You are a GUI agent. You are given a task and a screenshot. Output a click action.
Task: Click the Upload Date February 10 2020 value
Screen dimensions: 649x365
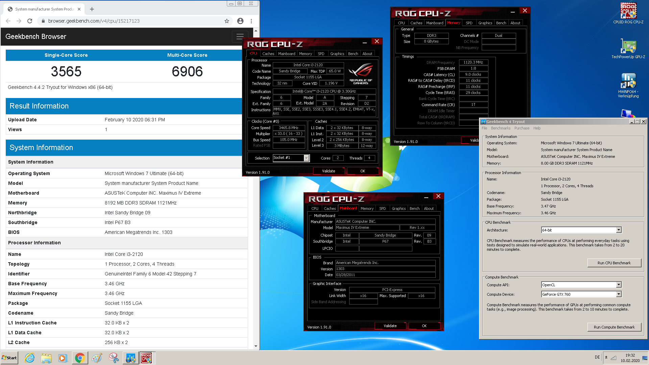coord(135,120)
